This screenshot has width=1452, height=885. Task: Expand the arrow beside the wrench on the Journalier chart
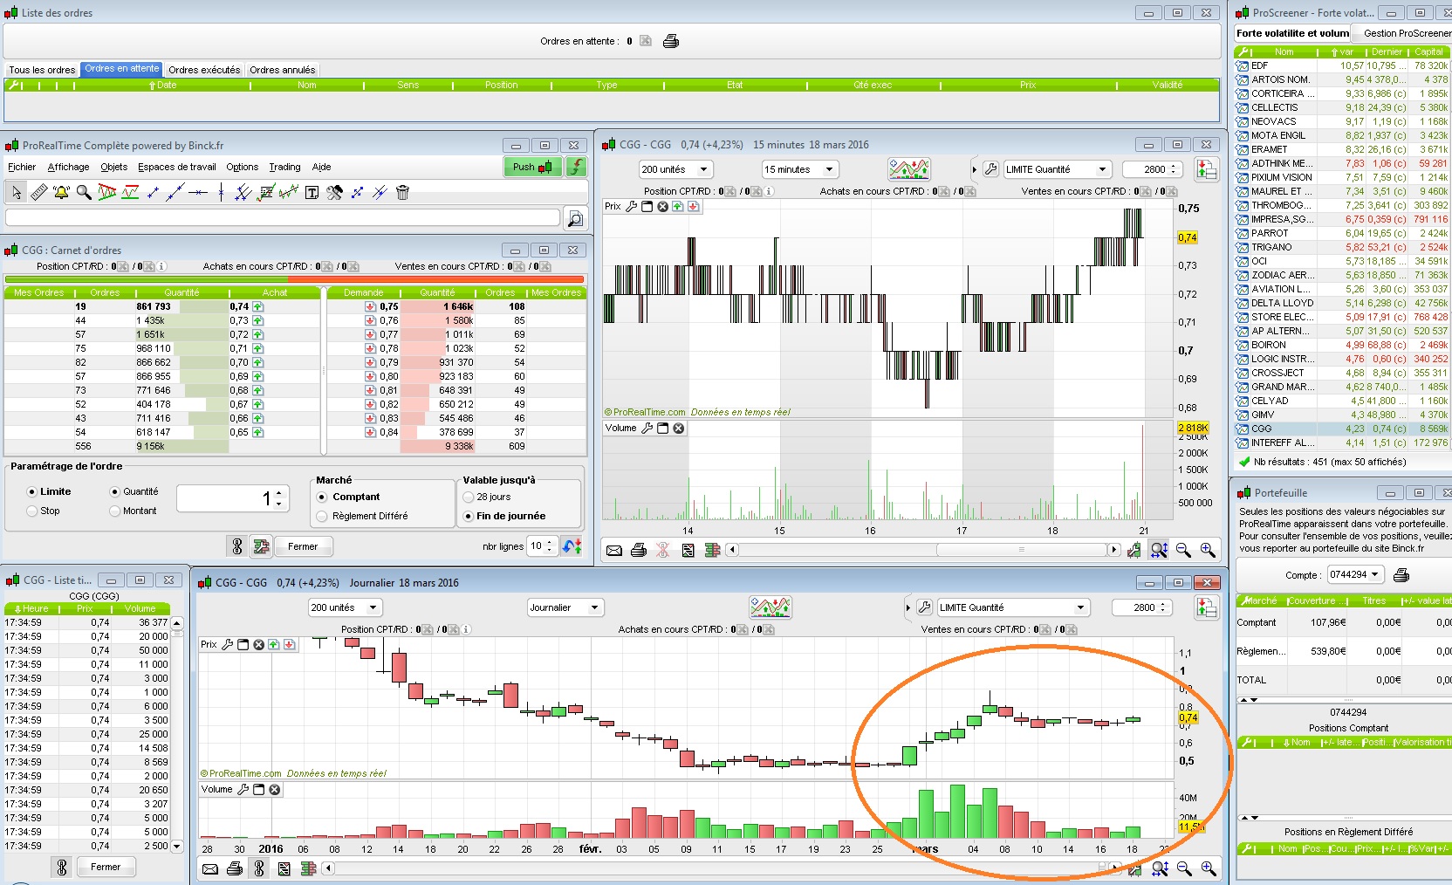click(908, 607)
